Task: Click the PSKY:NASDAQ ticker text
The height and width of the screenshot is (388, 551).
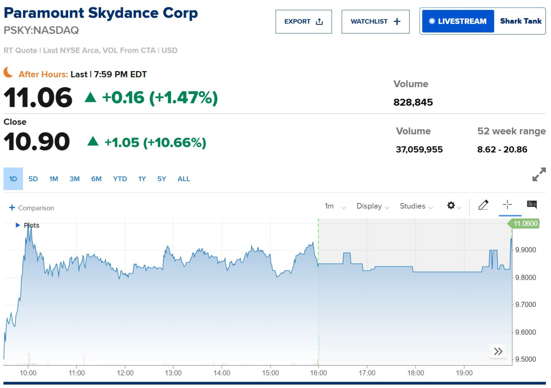Action: coord(41,30)
